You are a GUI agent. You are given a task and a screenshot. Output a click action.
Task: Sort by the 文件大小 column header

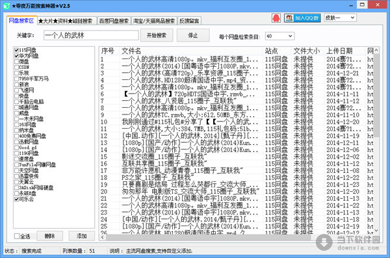307,51
